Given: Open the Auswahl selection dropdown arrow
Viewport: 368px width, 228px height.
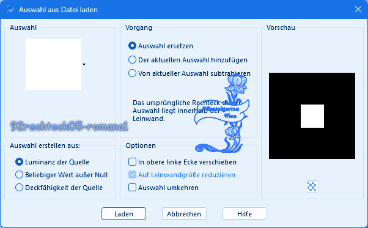Looking at the screenshot, I should click(x=84, y=65).
